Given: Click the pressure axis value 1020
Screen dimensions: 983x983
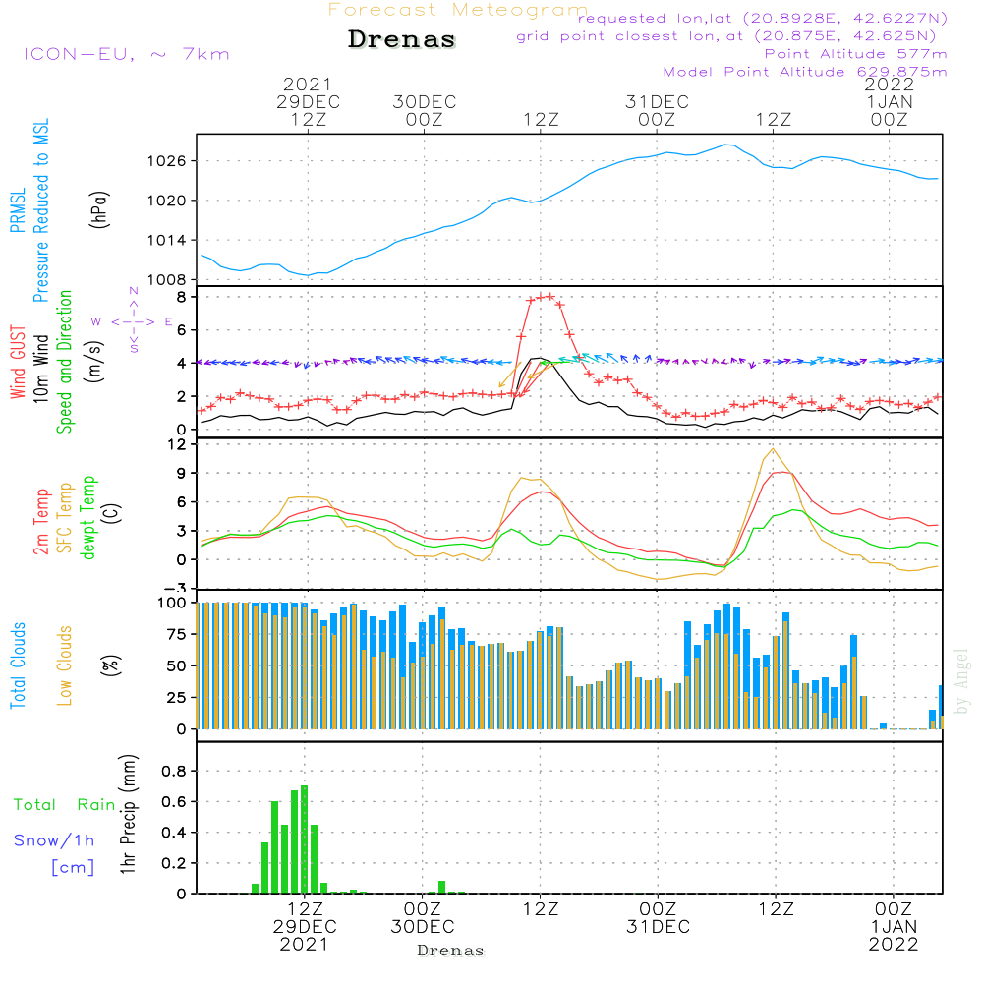Looking at the screenshot, I should point(167,201).
